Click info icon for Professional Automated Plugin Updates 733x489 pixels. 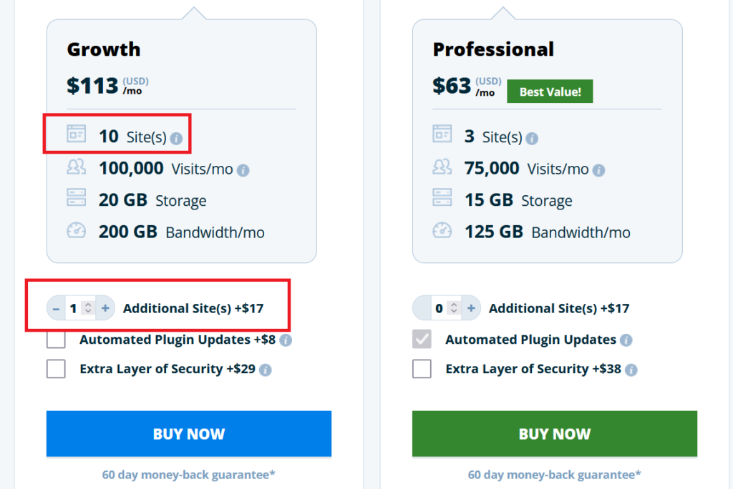(x=626, y=340)
